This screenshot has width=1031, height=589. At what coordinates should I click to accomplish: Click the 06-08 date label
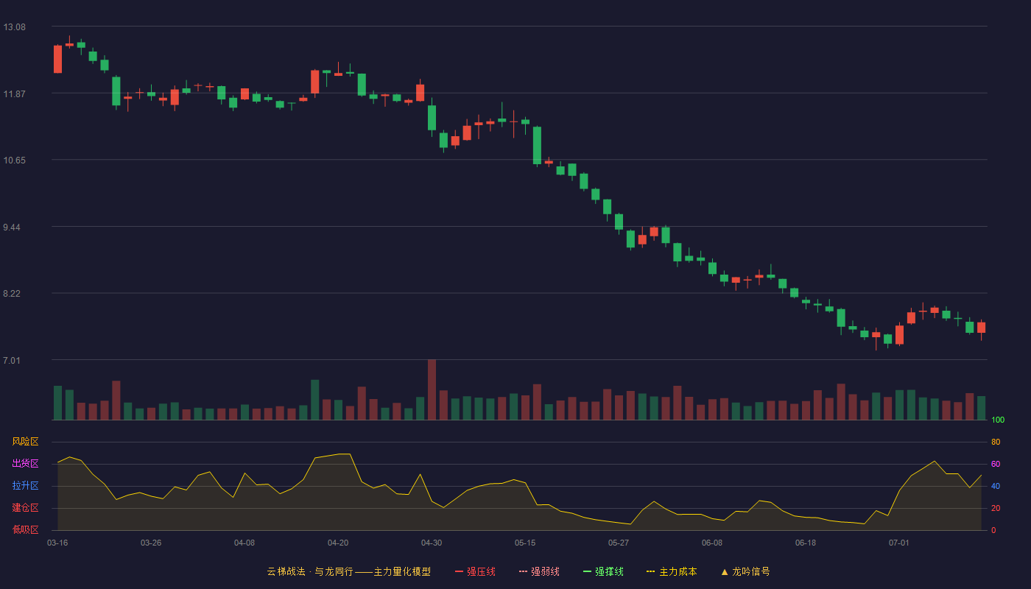tap(712, 543)
